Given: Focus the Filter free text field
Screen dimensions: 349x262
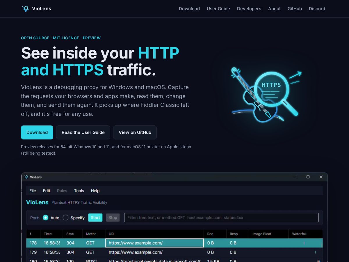Looking at the screenshot, I should pyautogui.click(x=221, y=217).
